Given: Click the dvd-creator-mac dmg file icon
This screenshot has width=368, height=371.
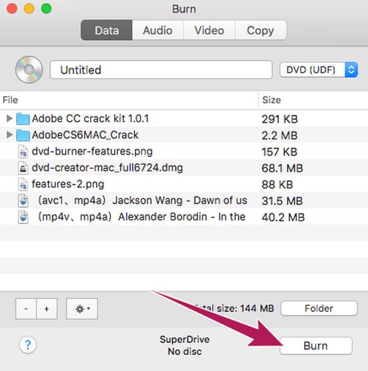Looking at the screenshot, I should click(23, 168).
